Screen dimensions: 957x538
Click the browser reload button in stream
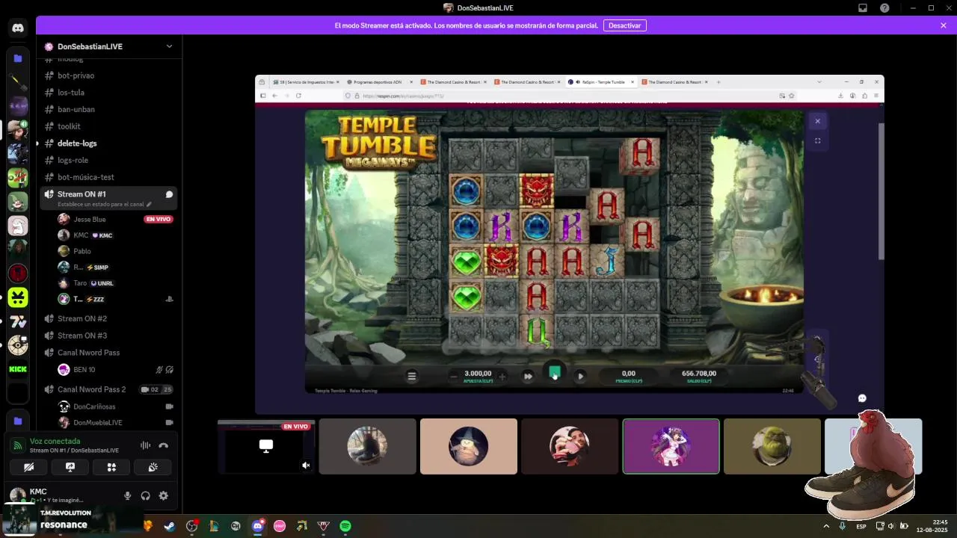298,96
